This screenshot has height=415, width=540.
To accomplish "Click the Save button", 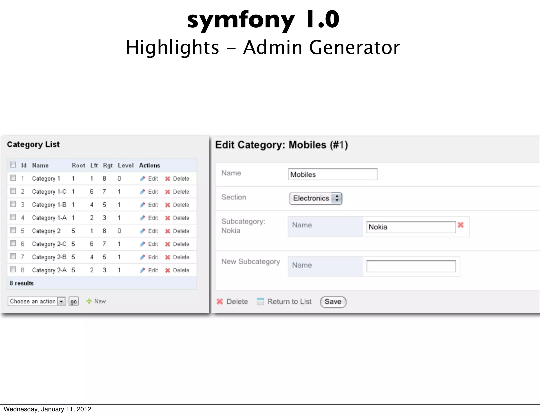I will click(333, 302).
